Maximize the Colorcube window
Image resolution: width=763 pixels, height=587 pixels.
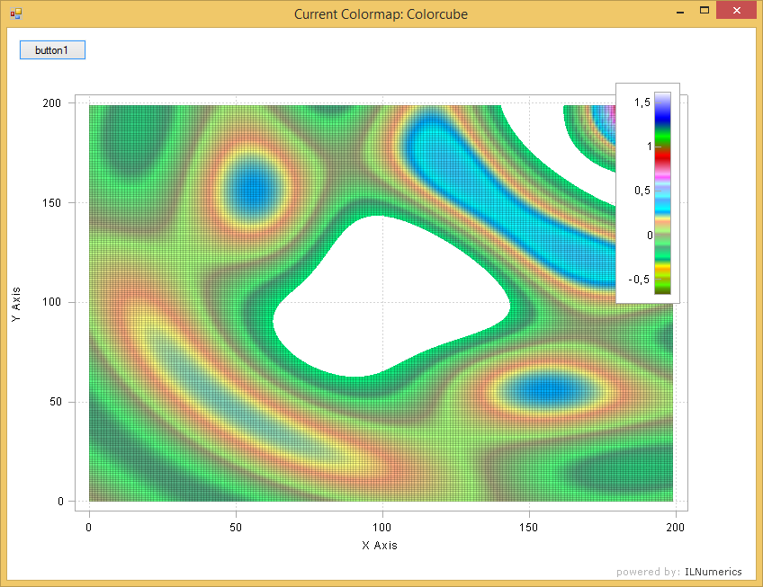coord(705,10)
